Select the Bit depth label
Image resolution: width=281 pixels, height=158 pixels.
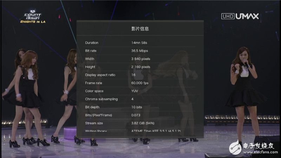93,107
